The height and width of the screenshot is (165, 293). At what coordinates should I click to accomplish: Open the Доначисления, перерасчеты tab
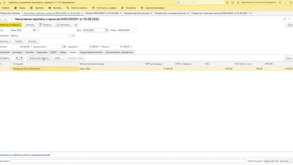point(119,52)
